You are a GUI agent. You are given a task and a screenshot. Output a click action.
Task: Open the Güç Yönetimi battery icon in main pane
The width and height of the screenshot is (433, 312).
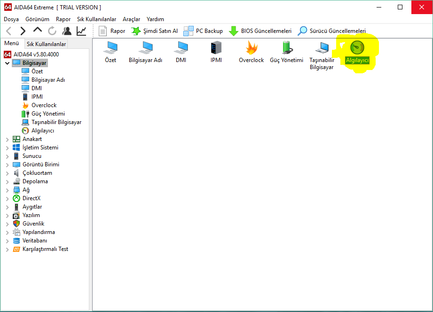coord(287,52)
